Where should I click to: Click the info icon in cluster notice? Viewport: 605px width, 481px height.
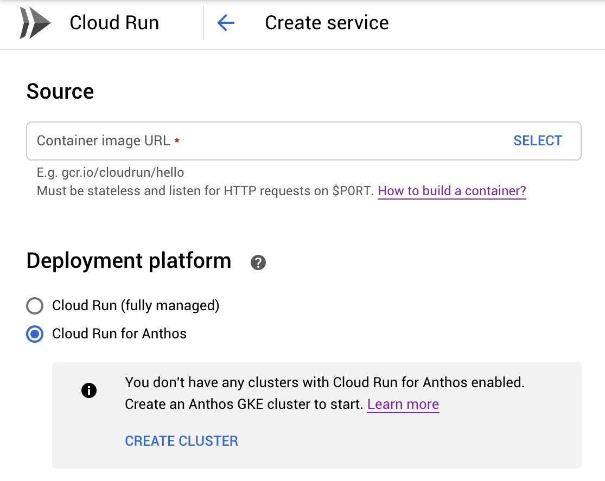click(89, 390)
